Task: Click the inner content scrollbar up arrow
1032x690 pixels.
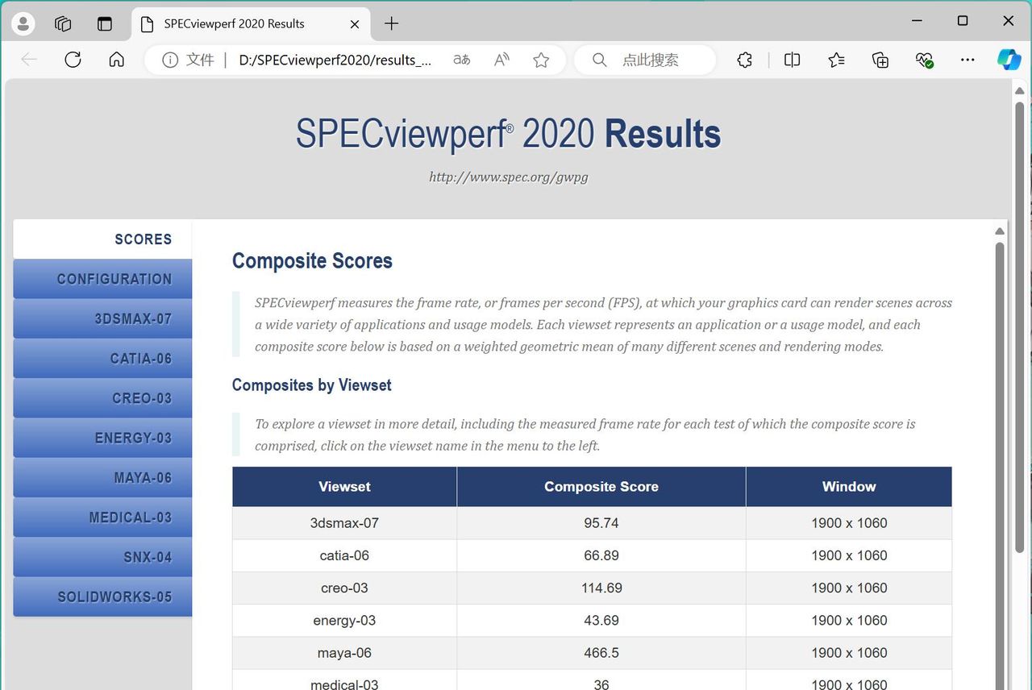Action: [1000, 231]
